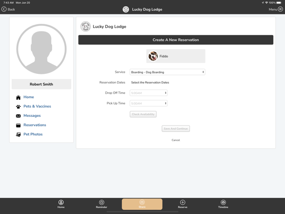
Task: Click the paw icon beside Pets & Vaccines
Action: pyautogui.click(x=19, y=106)
